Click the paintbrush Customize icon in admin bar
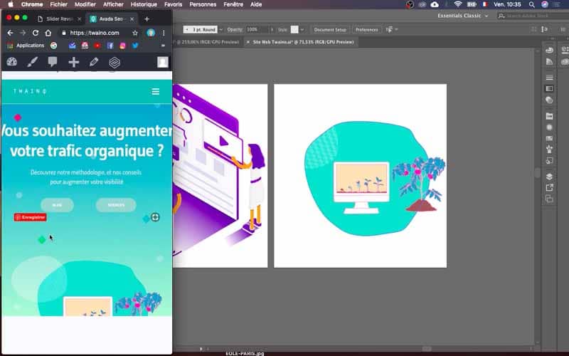 click(33, 62)
